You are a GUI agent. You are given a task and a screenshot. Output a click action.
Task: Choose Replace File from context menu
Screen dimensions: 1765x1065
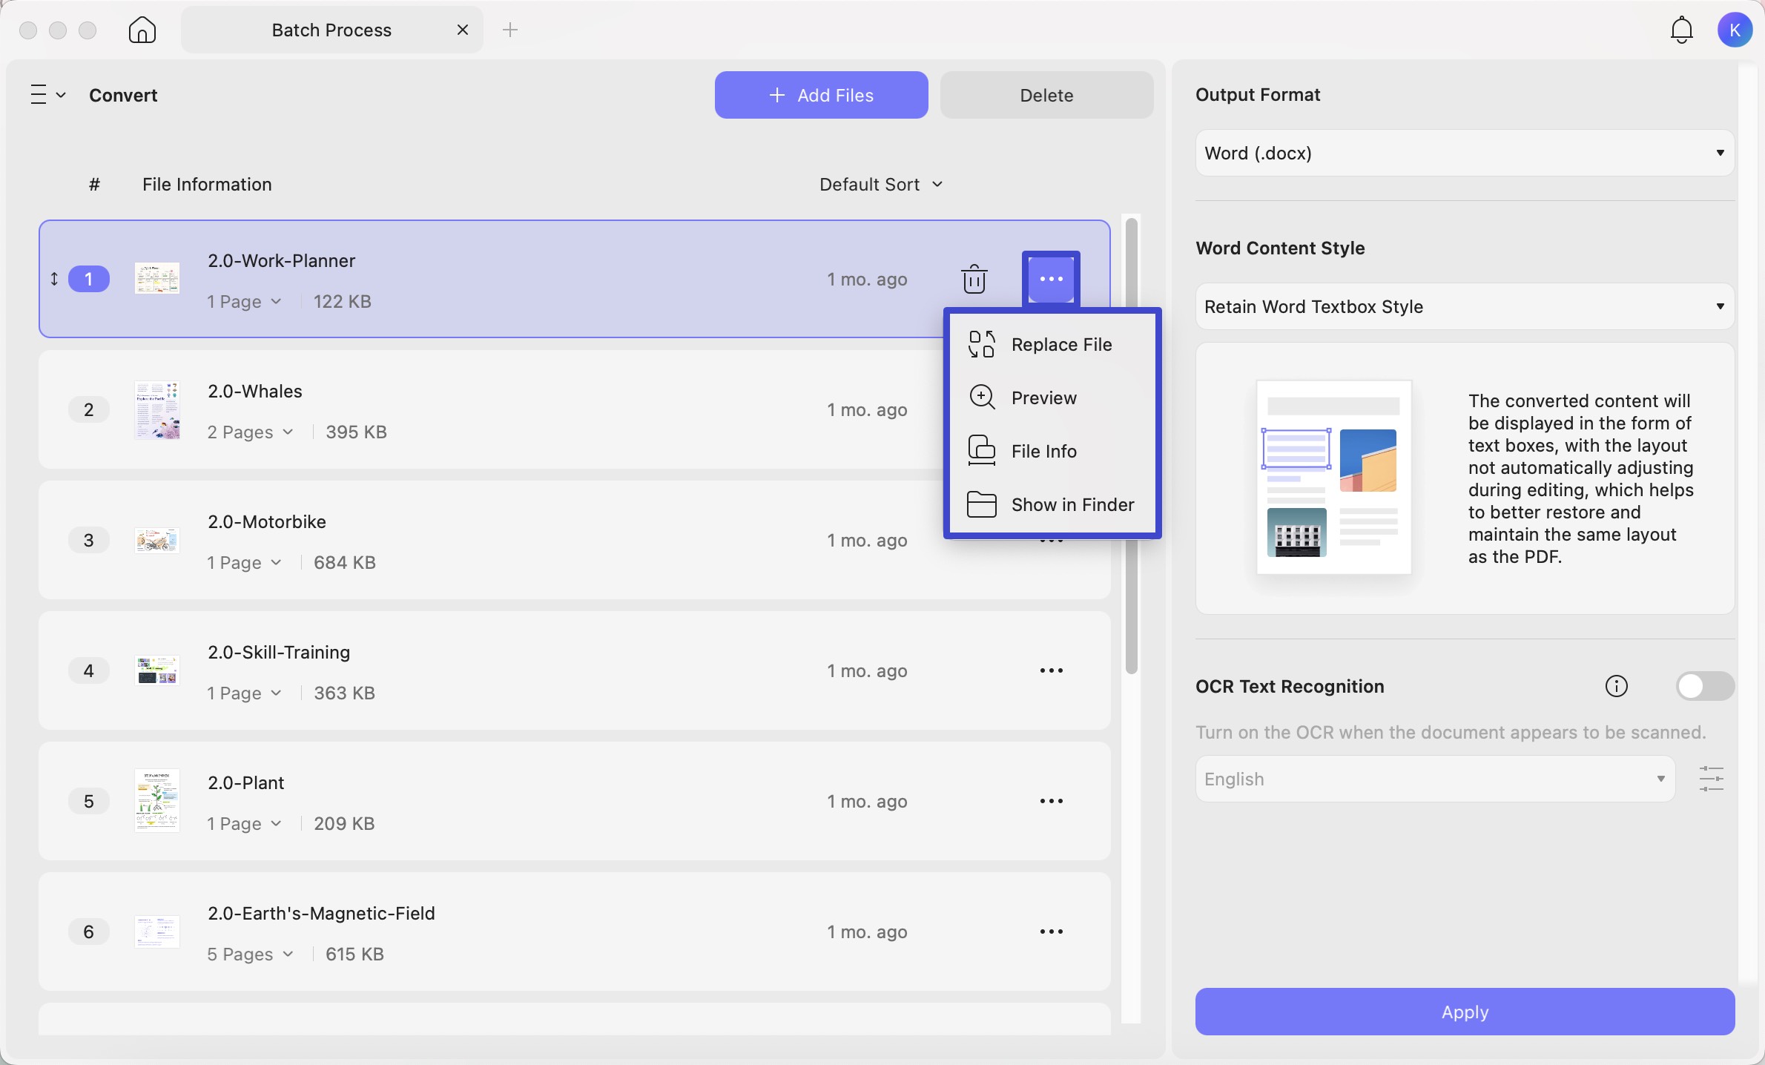point(1052,344)
